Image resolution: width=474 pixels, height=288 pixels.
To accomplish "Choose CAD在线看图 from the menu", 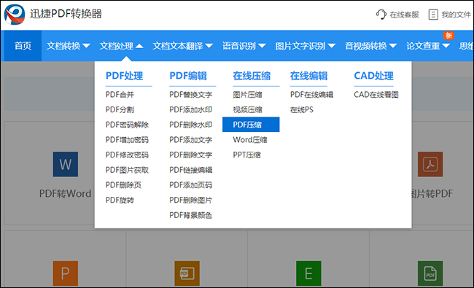I will 376,95.
